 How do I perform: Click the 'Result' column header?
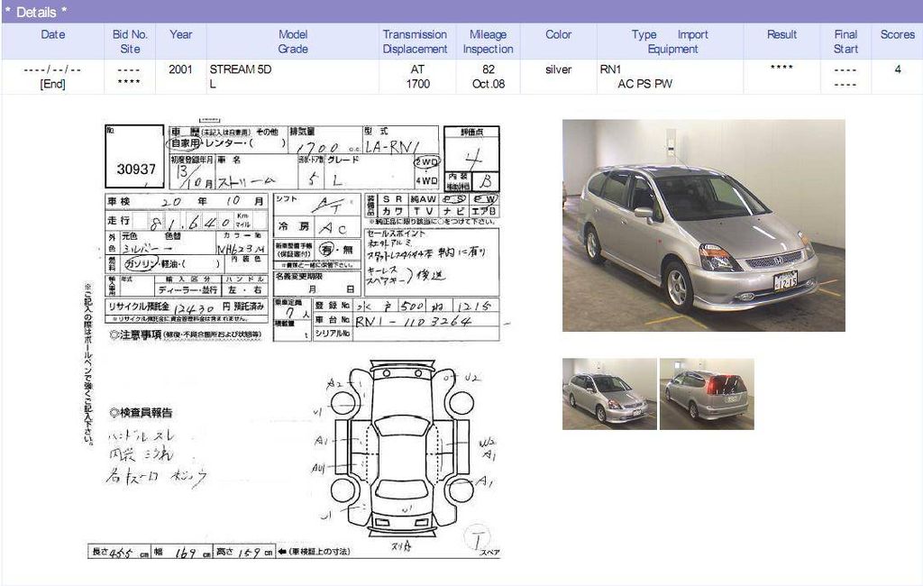(781, 35)
